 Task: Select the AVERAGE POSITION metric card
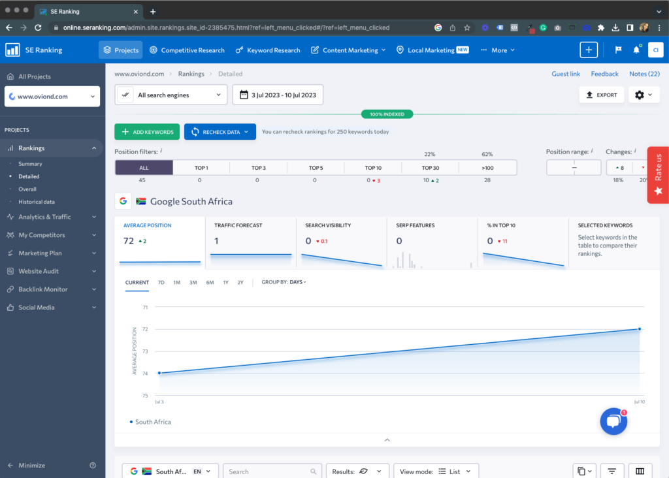click(160, 243)
